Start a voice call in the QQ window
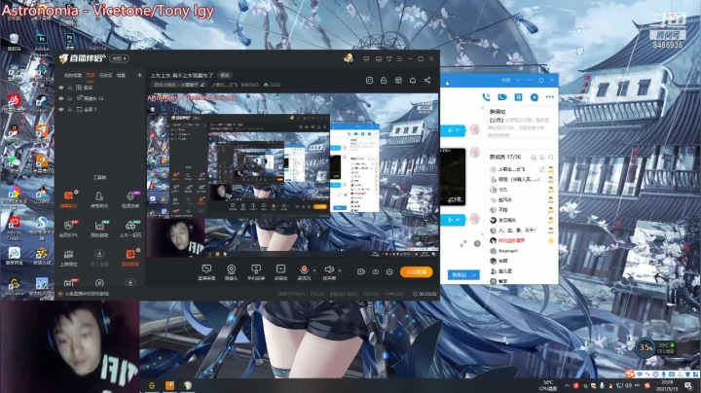 (x=486, y=97)
